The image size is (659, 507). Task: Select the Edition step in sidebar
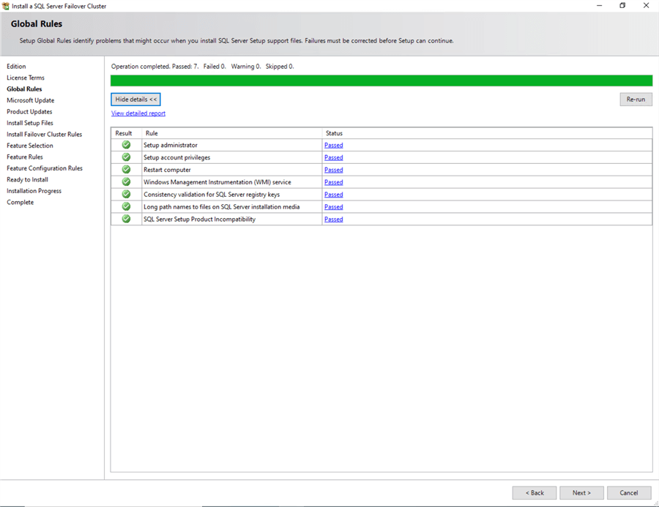coord(16,67)
